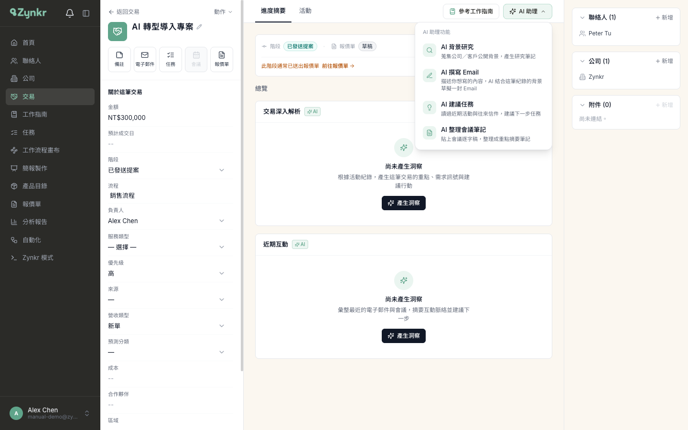The width and height of the screenshot is (688, 430).
Task: Open company Zynkr in right panel
Action: 596,77
